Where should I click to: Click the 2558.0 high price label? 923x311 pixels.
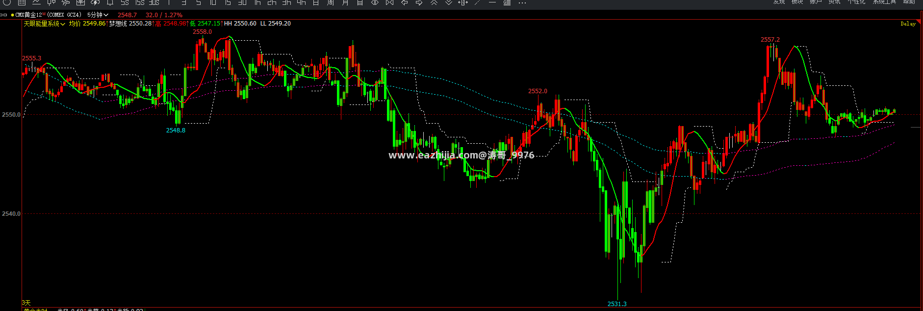tap(202, 32)
